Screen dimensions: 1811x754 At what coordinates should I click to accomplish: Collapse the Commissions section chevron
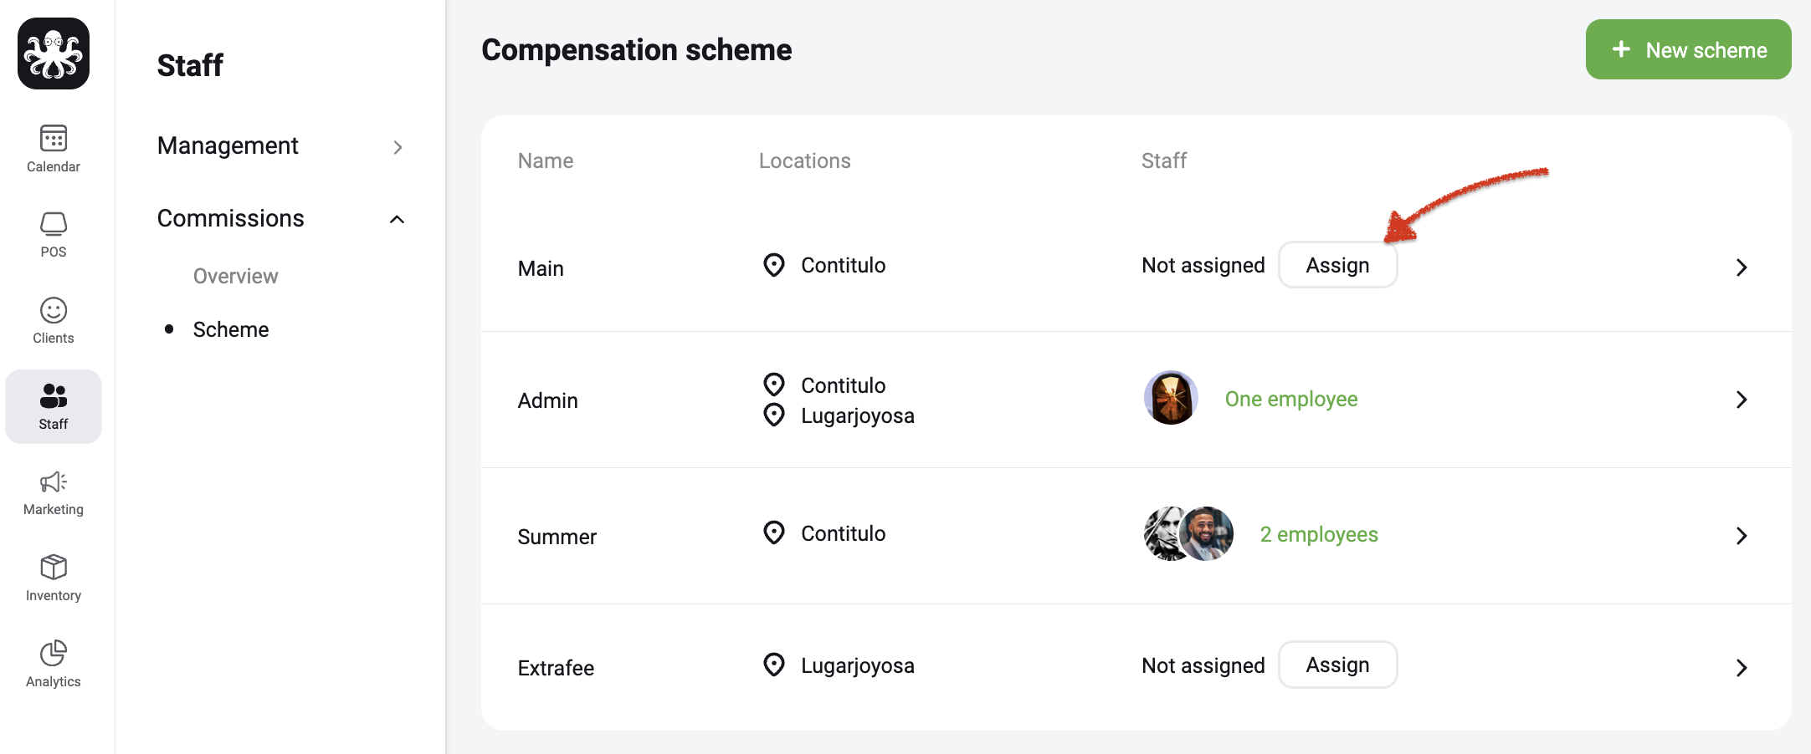[397, 219]
